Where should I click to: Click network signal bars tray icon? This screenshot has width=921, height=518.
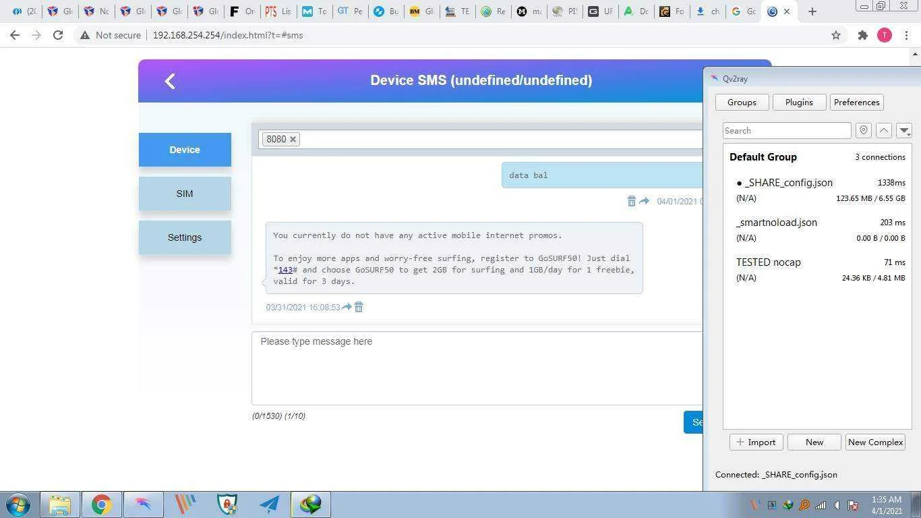[821, 505]
